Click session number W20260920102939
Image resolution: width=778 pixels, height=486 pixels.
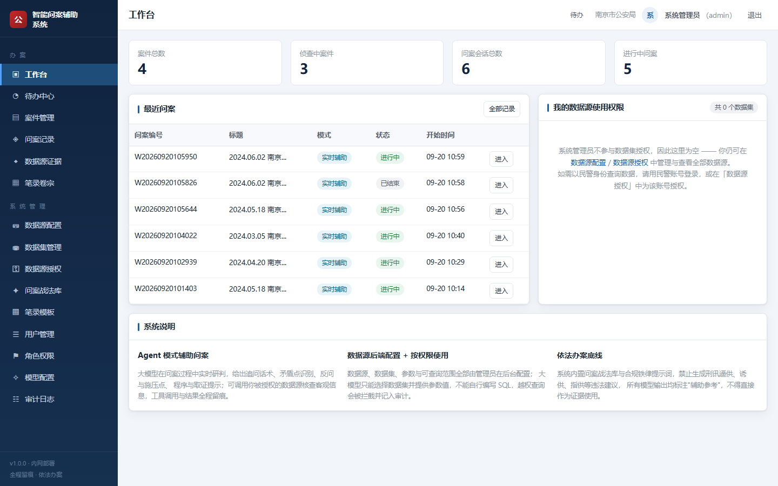point(166,262)
